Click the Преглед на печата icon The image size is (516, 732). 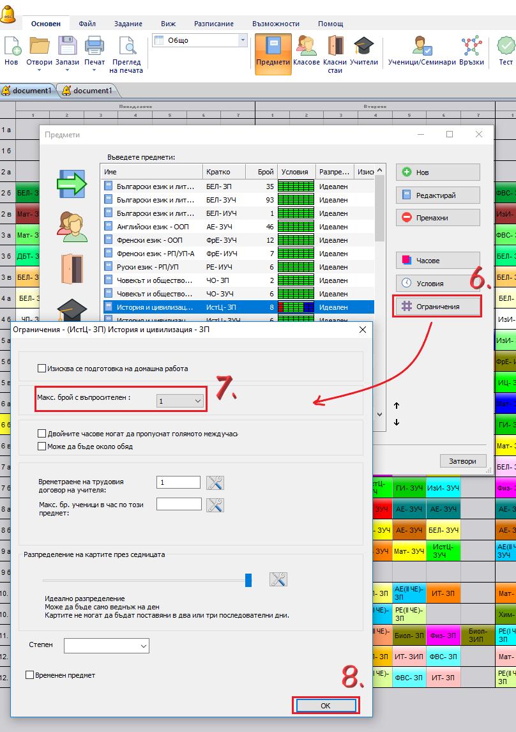pyautogui.click(x=126, y=55)
